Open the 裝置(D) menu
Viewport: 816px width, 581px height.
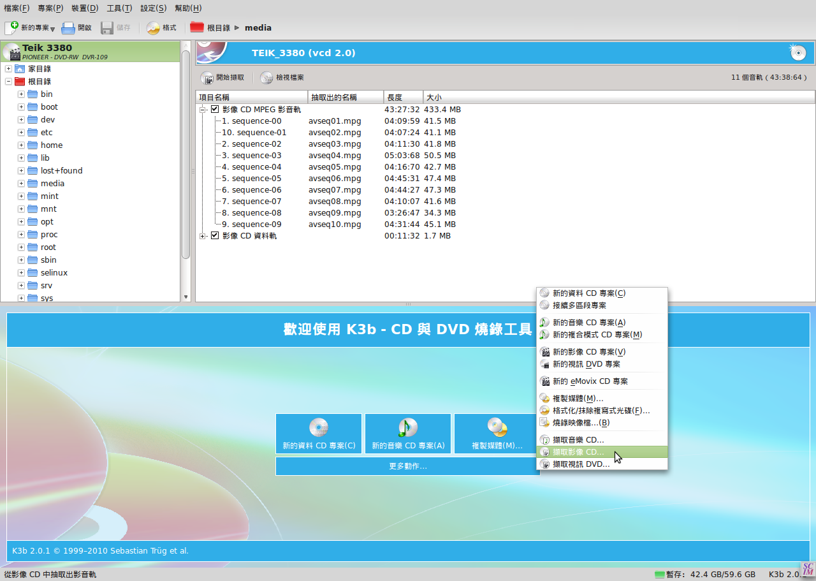click(85, 8)
